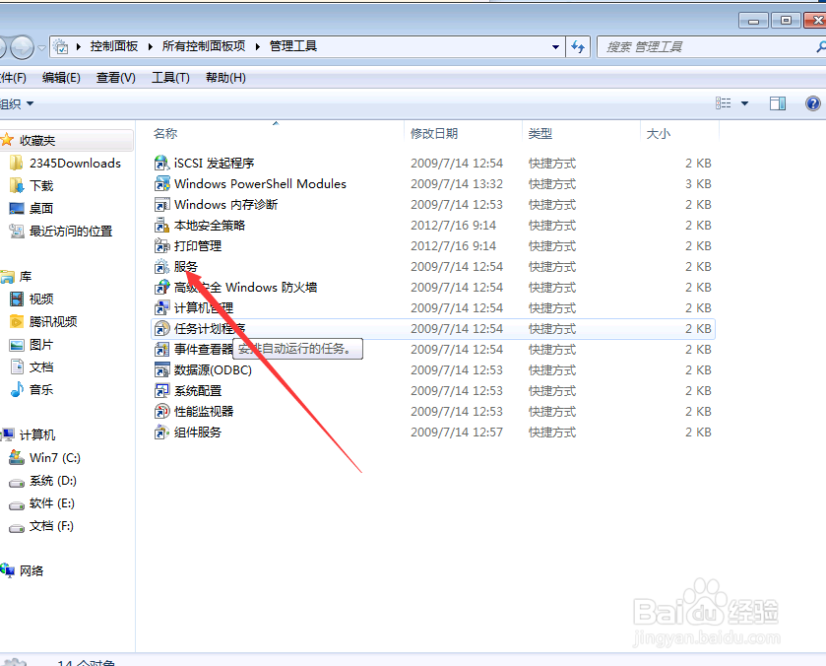The height and width of the screenshot is (666, 826).
Task: Open 本地安全策略
Action: 202,226
